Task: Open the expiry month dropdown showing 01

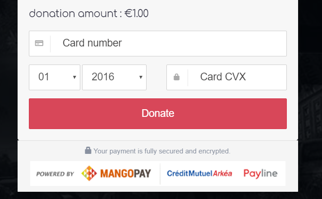Action: [55, 77]
